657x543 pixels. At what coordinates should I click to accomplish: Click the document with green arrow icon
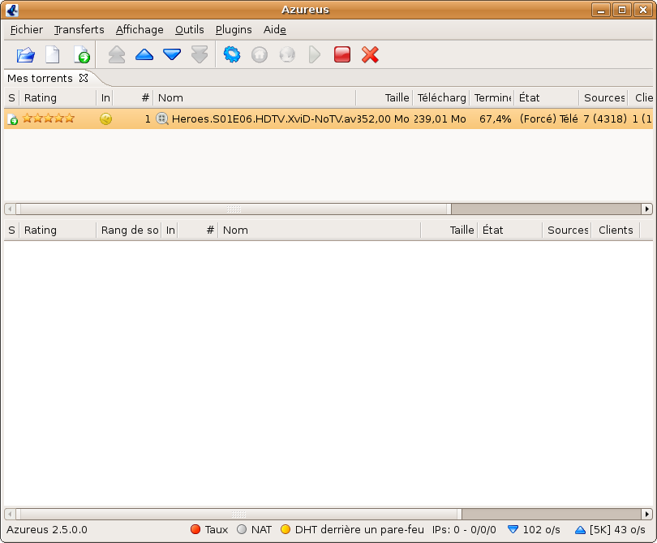pyautogui.click(x=82, y=55)
